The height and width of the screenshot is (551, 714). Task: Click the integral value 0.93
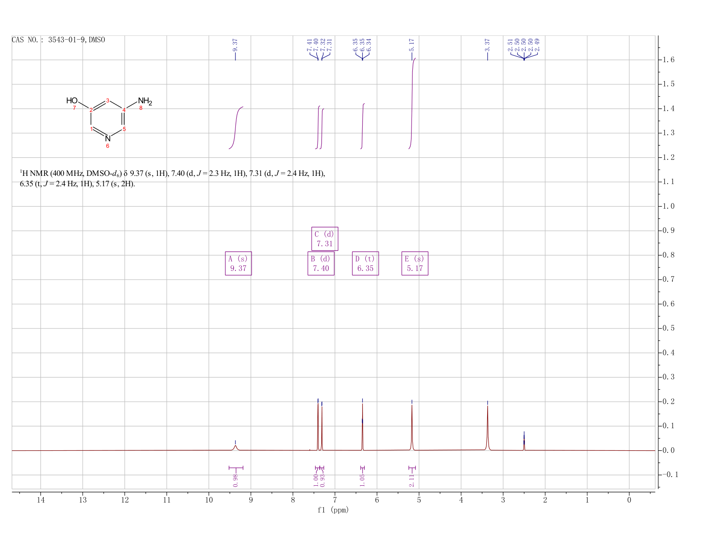coord(322,480)
